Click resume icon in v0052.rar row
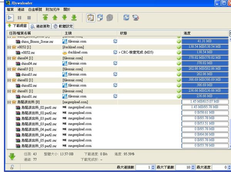 tap(115, 52)
